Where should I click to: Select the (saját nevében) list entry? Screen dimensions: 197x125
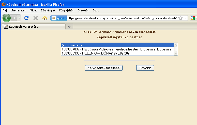[117, 45]
